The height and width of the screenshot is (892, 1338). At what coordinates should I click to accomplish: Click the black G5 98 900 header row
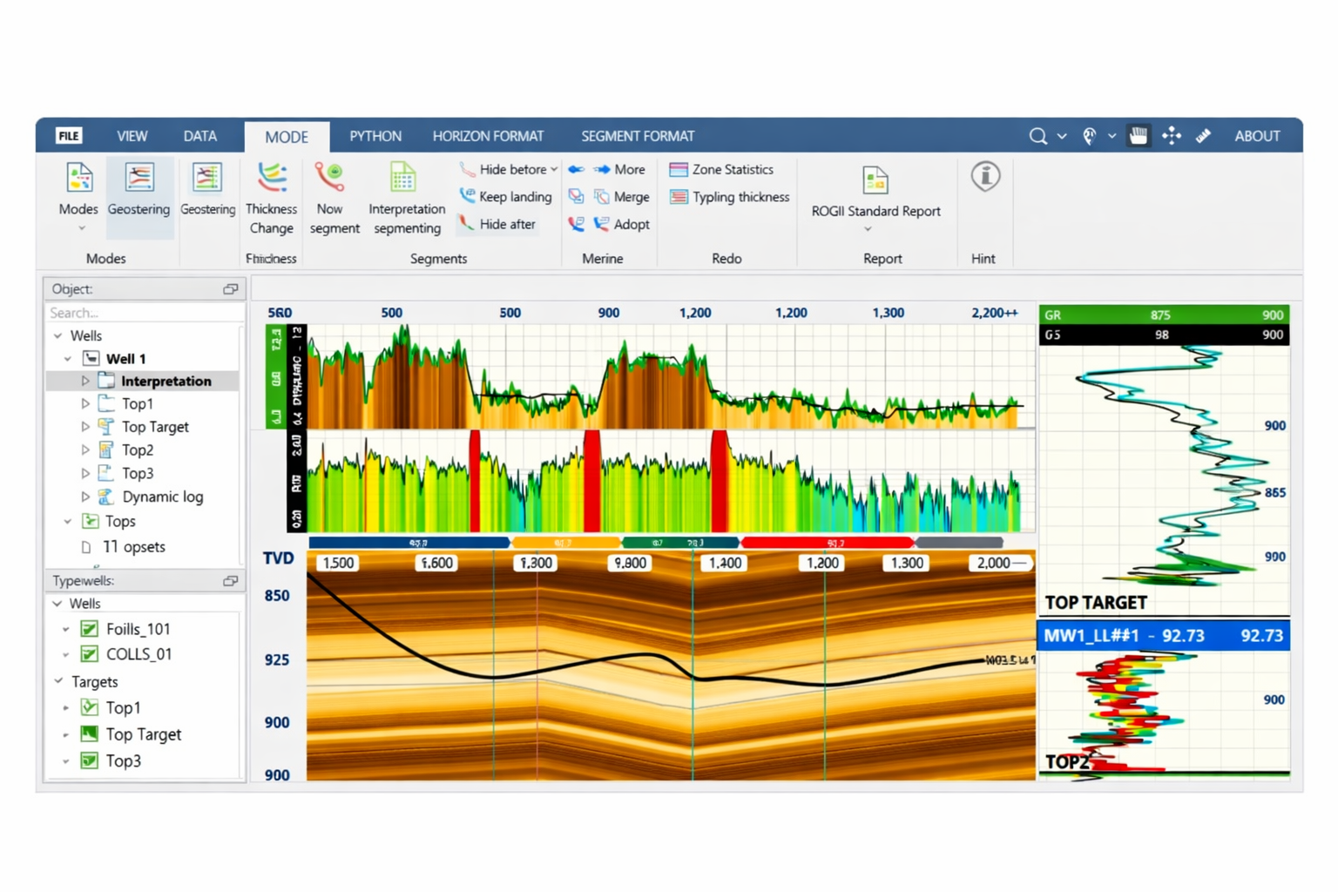click(x=1164, y=335)
